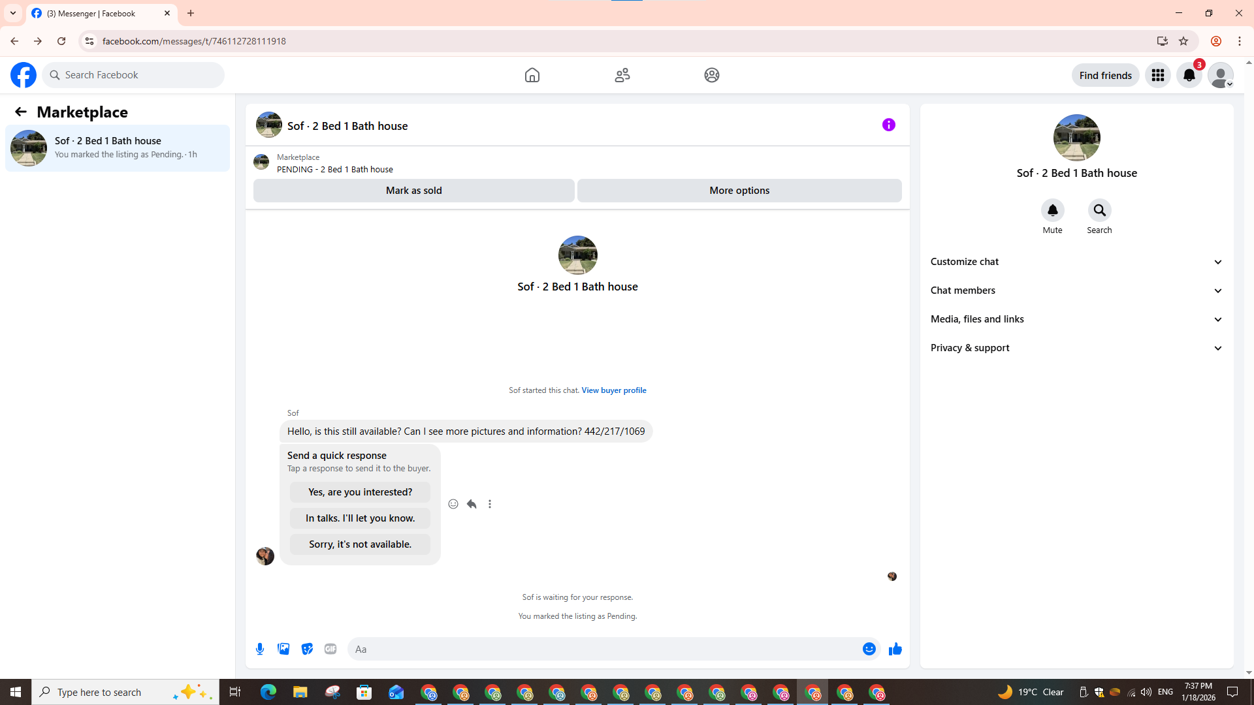The height and width of the screenshot is (705, 1254).
Task: Mute this conversation with the bell icon
Action: [x=1052, y=211]
